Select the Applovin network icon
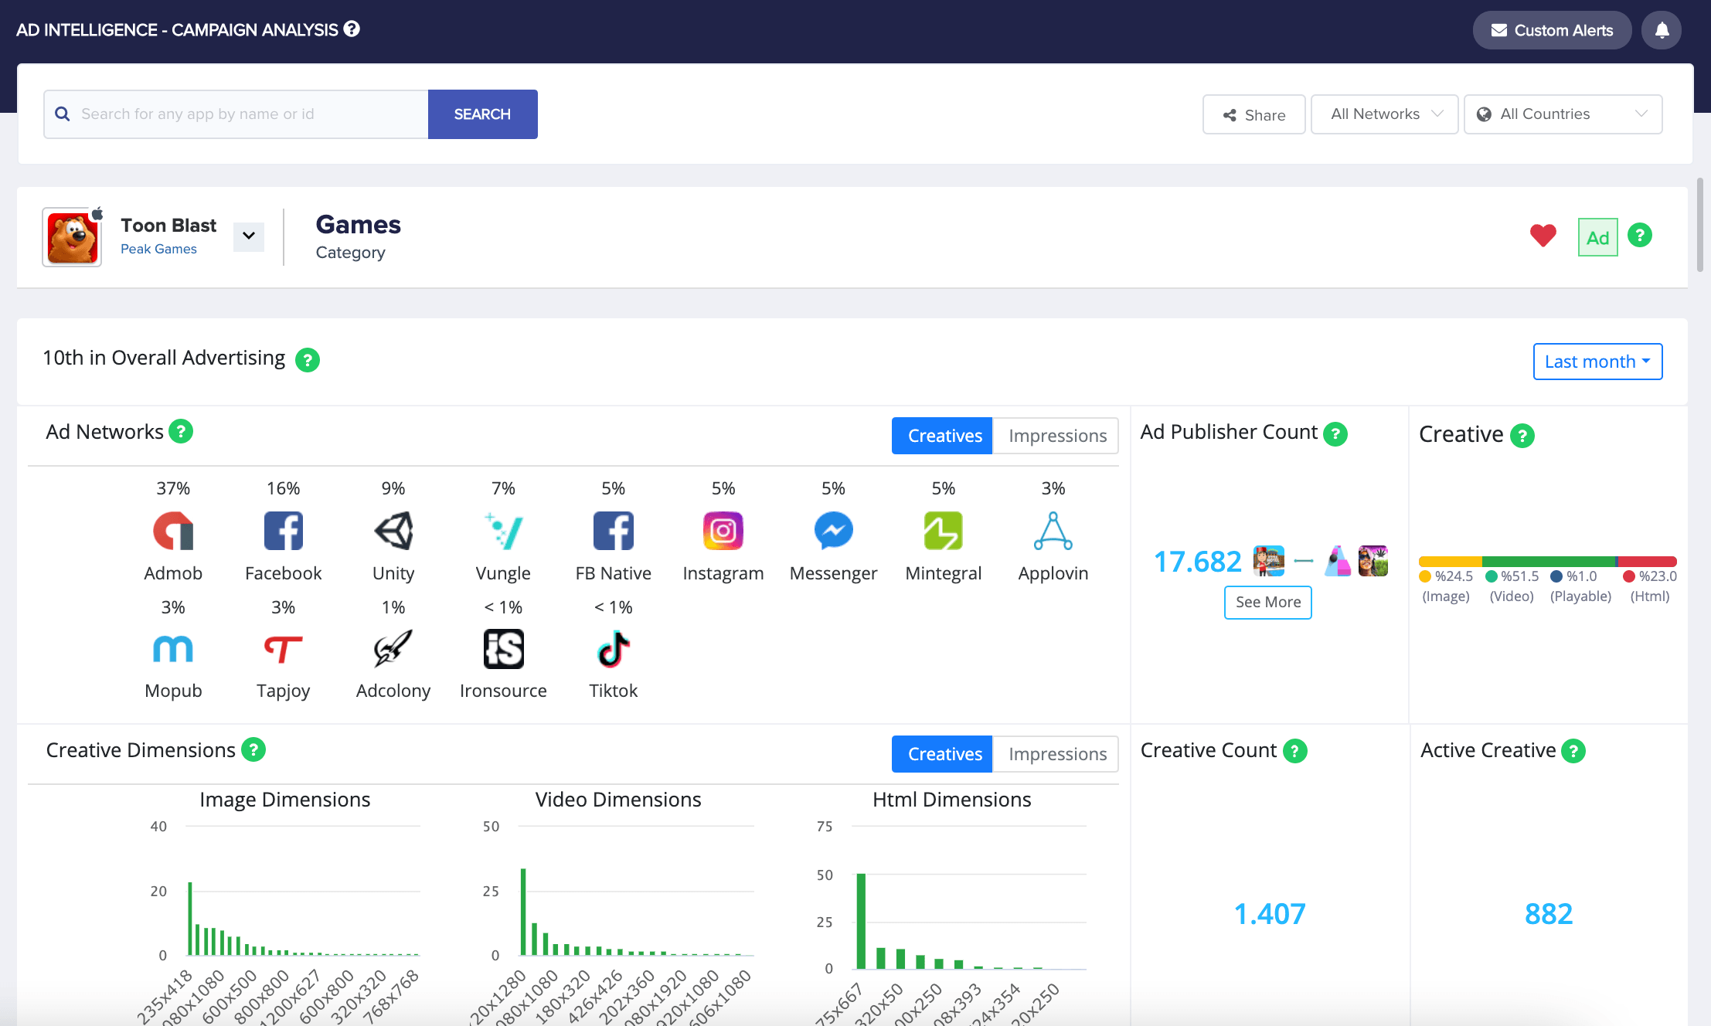1711x1026 pixels. pyautogui.click(x=1053, y=531)
